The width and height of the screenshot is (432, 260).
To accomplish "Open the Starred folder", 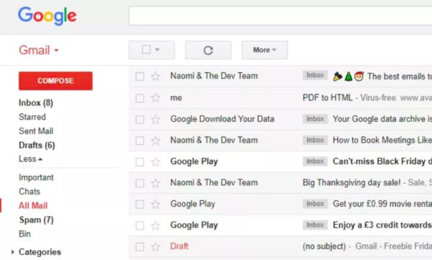I will [32, 117].
